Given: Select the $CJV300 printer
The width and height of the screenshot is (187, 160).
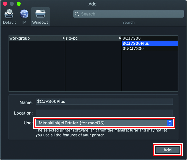Looking at the screenshot, I should 132,38.
